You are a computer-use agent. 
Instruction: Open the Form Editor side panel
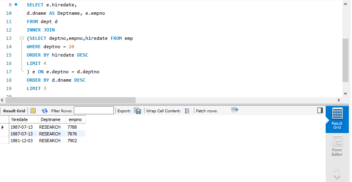point(337,146)
